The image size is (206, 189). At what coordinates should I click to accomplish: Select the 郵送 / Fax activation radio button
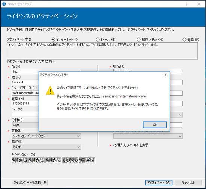click(139, 40)
